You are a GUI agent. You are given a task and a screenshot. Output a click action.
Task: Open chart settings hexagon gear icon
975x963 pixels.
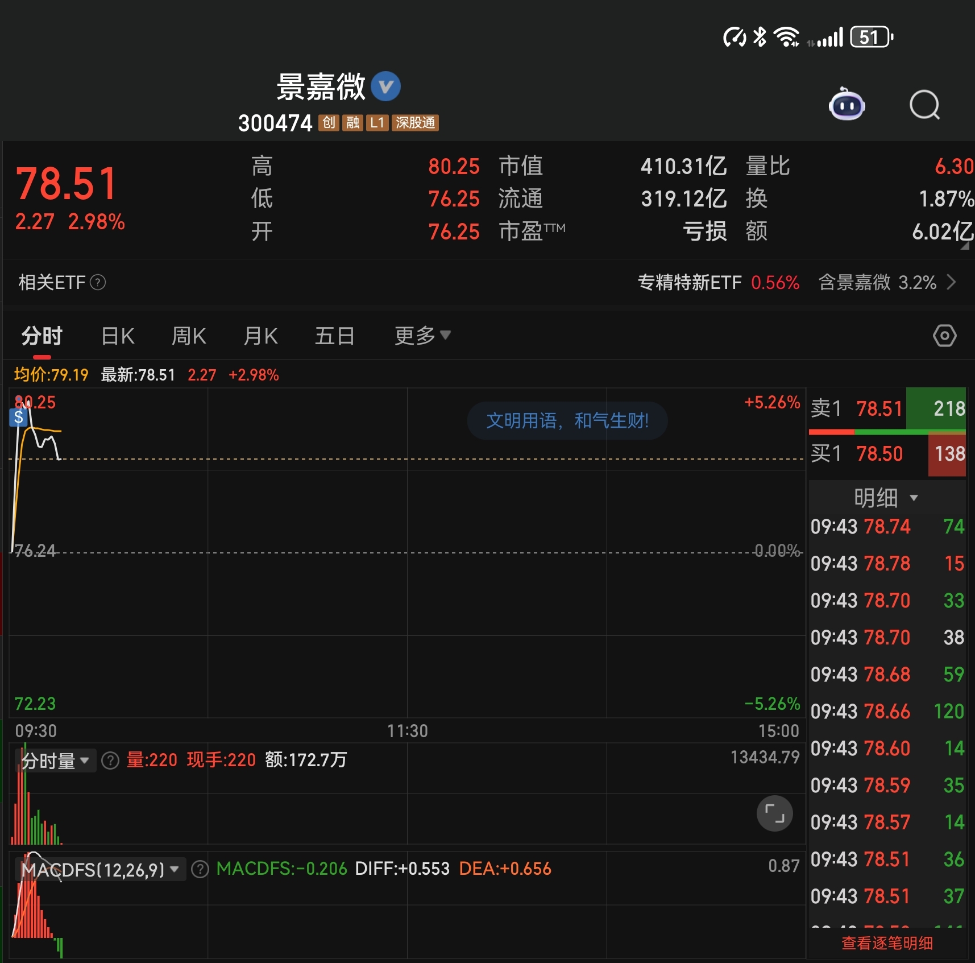(x=944, y=336)
